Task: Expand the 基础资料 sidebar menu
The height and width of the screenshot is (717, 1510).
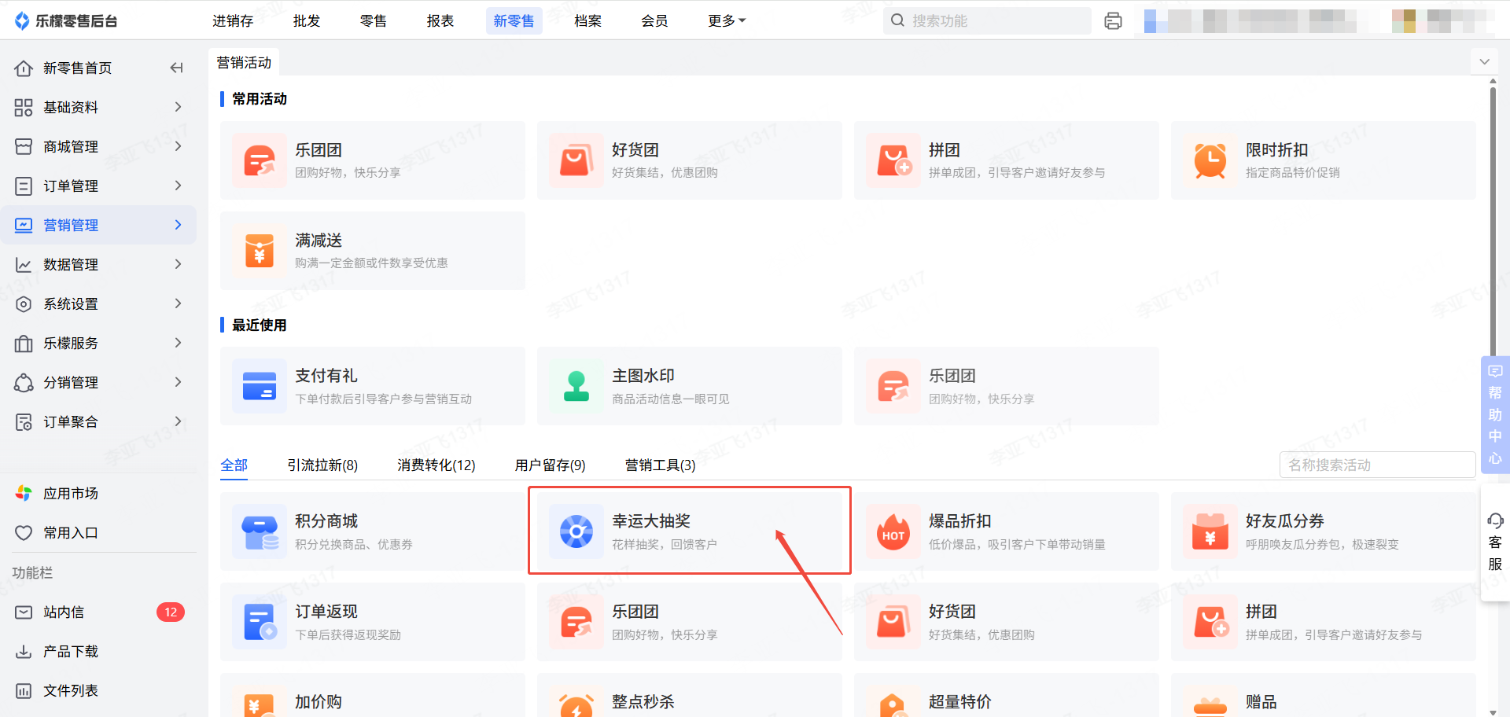Action: coord(98,107)
